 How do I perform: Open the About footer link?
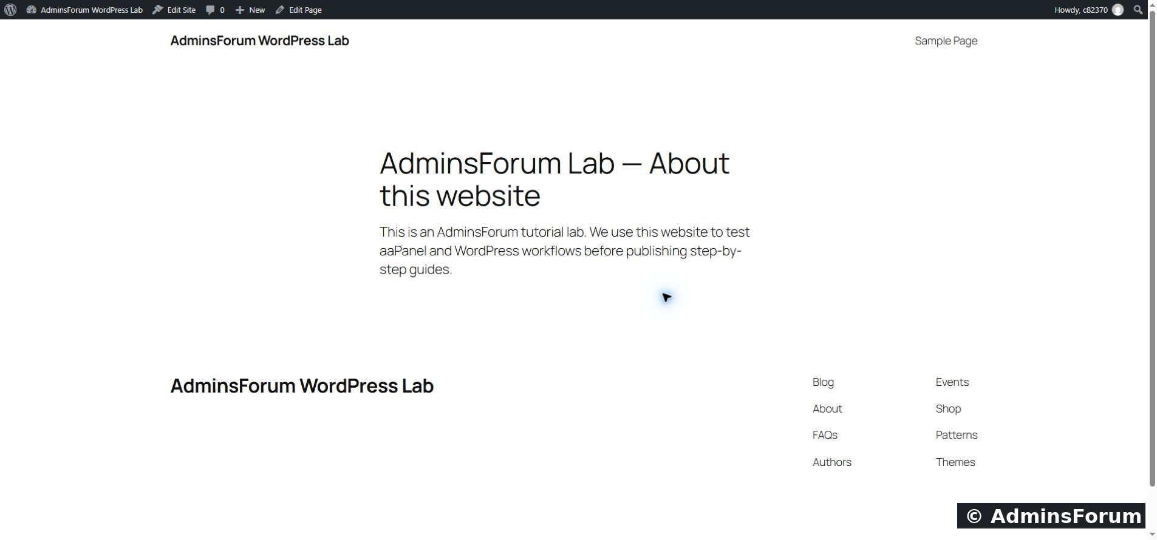click(827, 409)
